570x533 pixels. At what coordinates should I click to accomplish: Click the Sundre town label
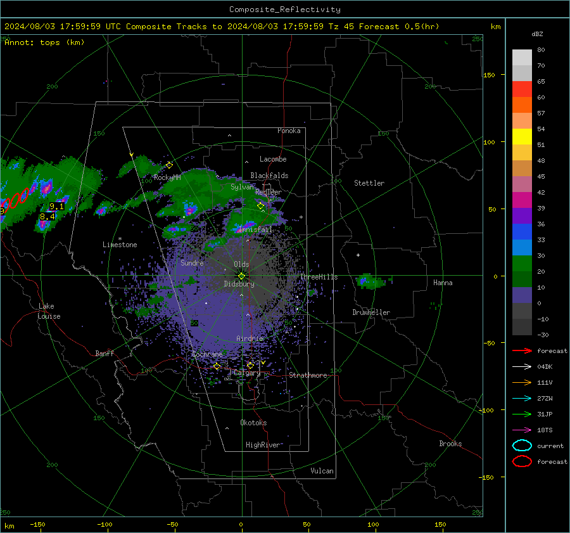point(192,262)
